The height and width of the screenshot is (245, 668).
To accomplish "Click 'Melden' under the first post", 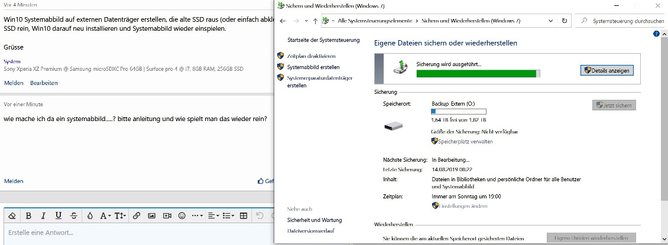I will pos(14,83).
